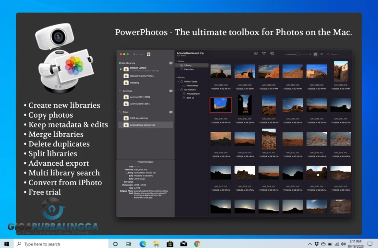
Task: Select Library in album list
Action: point(192,65)
